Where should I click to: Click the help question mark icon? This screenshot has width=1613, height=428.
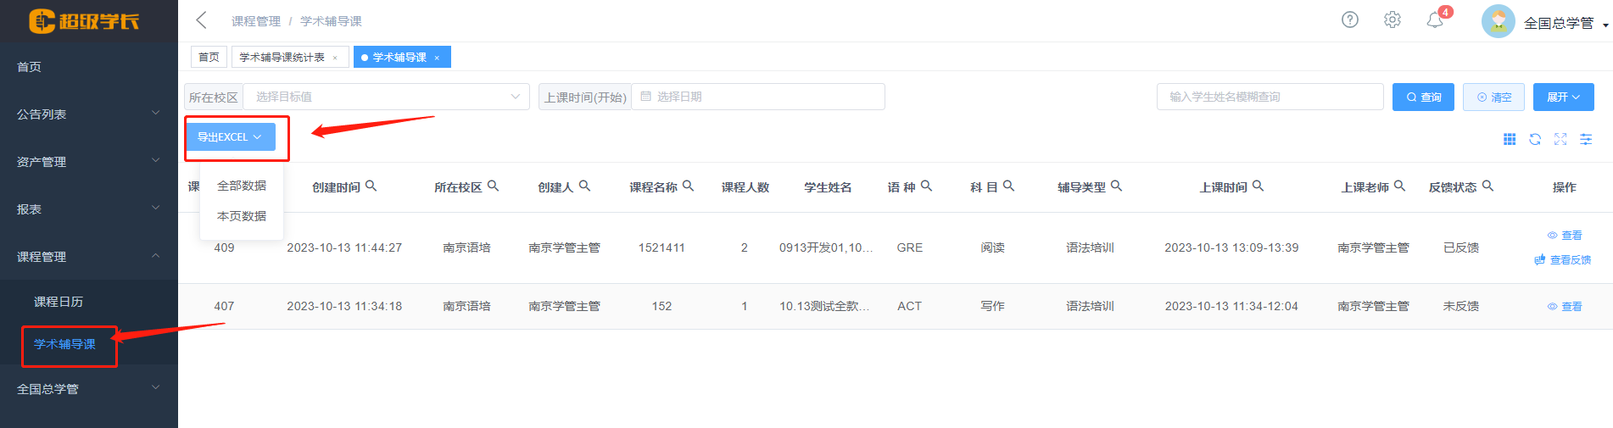click(x=1349, y=19)
